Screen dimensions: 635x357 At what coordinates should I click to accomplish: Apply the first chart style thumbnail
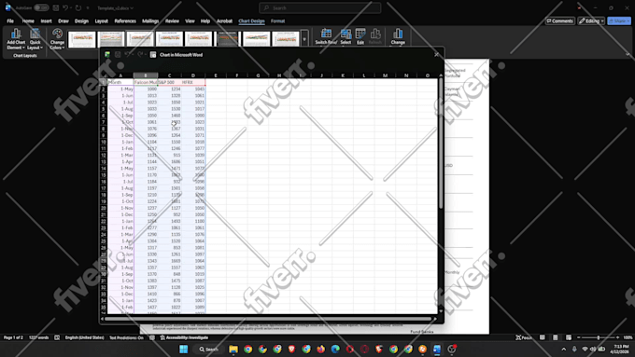click(82, 39)
